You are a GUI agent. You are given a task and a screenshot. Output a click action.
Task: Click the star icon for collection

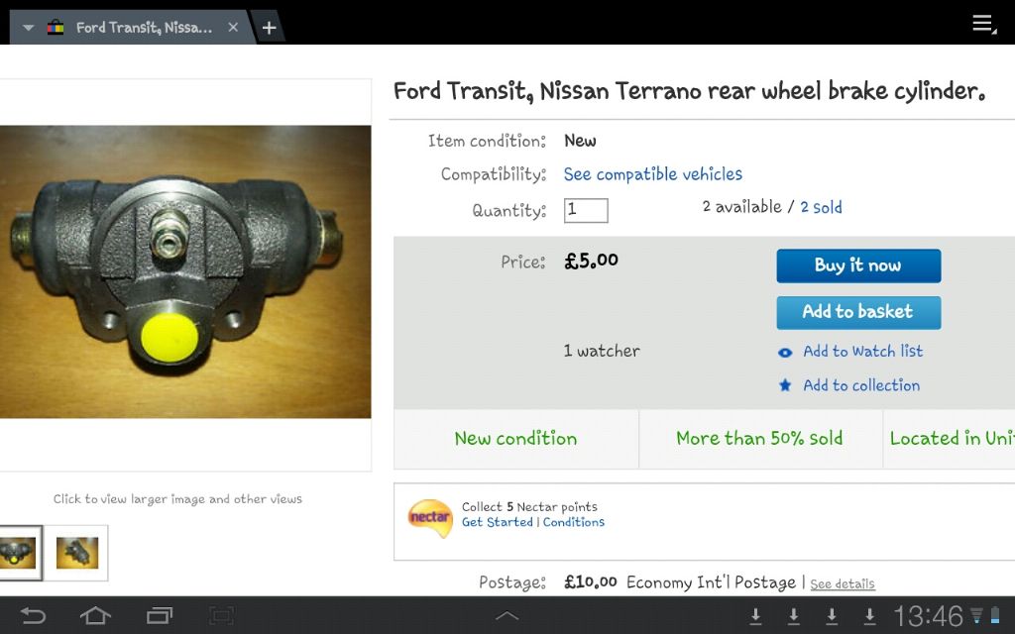tap(785, 385)
